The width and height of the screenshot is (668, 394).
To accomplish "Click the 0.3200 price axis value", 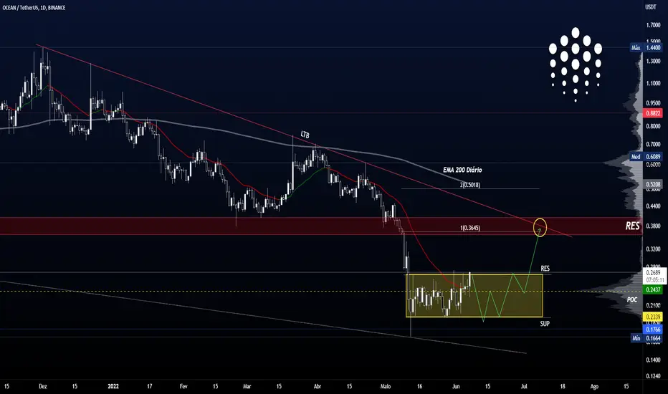I will tap(653, 249).
